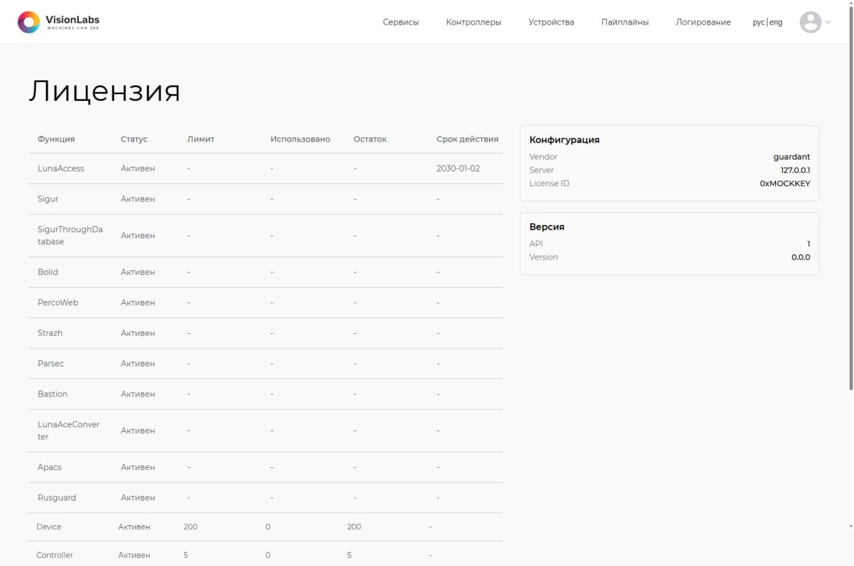Image resolution: width=854 pixels, height=566 pixels.
Task: Select the Apacs function cell
Action: (49, 467)
